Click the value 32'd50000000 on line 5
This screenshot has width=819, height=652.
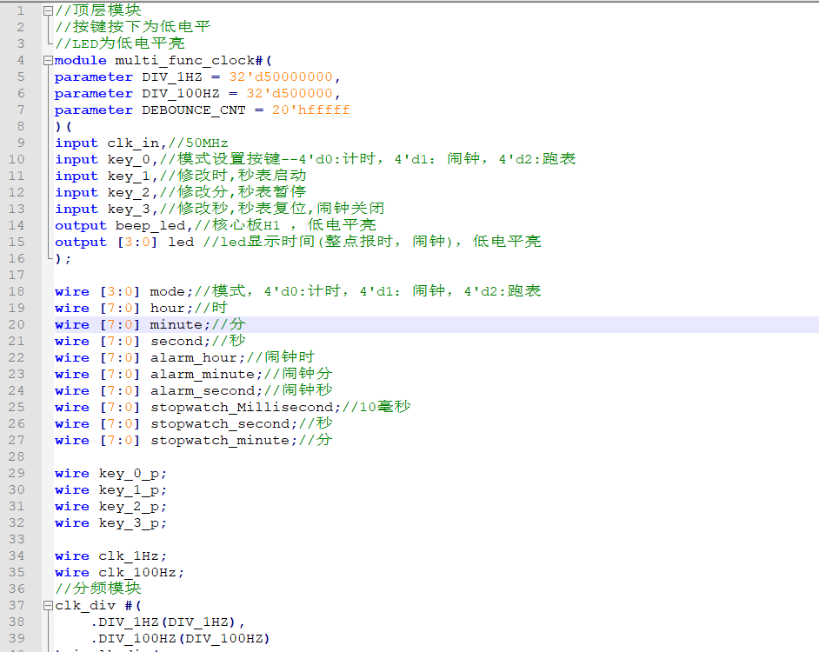click(x=281, y=77)
